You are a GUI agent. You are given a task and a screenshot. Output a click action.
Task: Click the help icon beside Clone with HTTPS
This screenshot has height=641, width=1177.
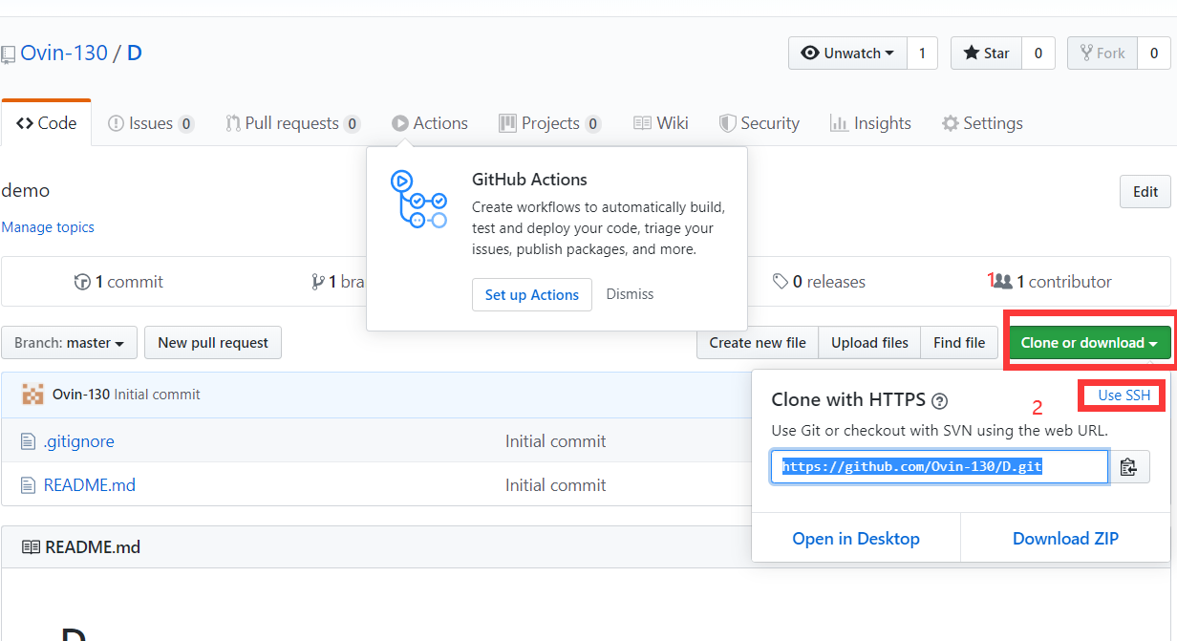940,400
